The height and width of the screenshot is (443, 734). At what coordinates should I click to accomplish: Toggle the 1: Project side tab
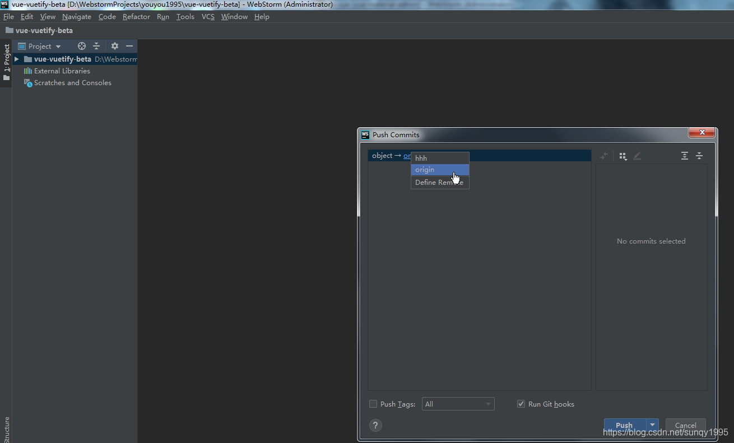tap(6, 63)
